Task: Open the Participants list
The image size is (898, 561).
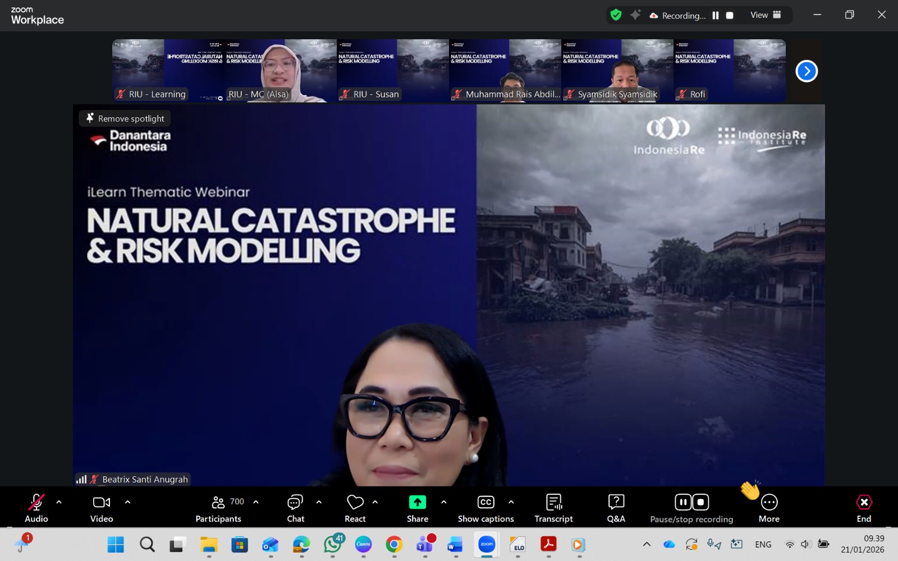Action: (219, 508)
